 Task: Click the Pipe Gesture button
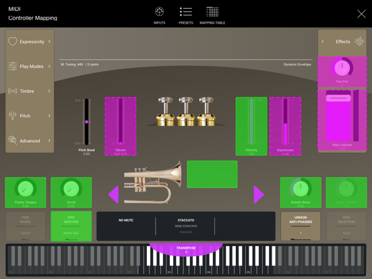(x=71, y=226)
